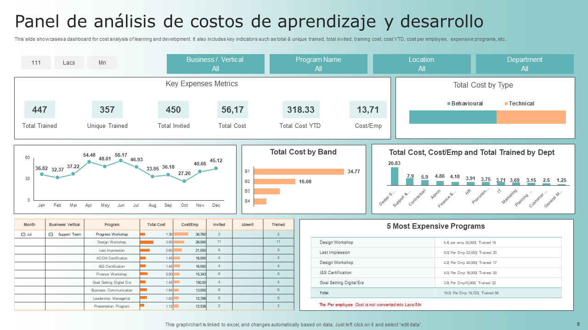Select the 450 Total Invited tile
The width and height of the screenshot is (588, 330).
click(x=173, y=110)
